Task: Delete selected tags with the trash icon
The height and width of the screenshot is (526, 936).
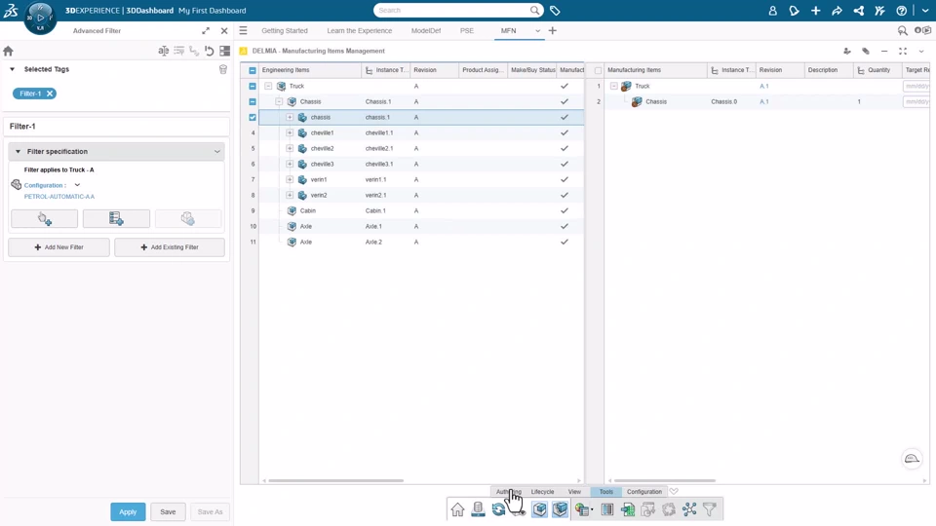Action: (x=223, y=69)
